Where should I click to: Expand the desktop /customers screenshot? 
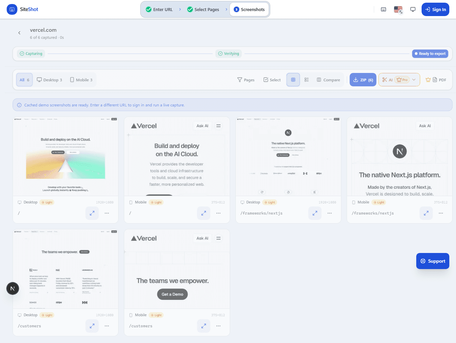[x=92, y=326]
